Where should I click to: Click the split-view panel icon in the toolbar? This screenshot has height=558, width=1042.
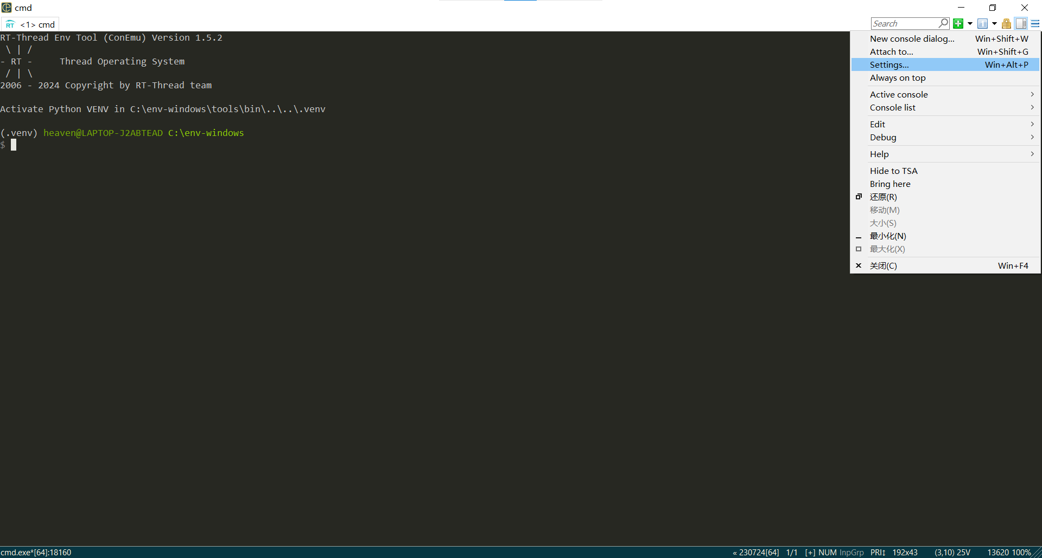1021,23
